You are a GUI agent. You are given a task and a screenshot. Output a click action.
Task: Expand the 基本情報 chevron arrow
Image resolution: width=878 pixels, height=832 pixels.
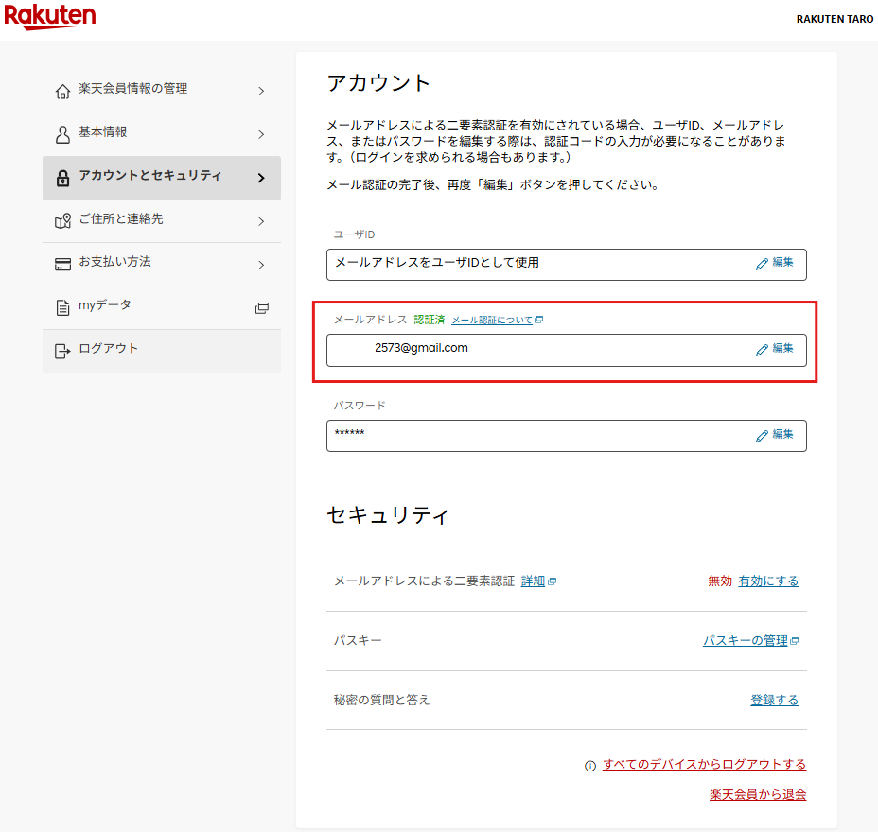pos(261,134)
